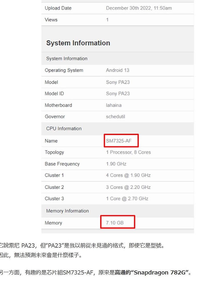The height and width of the screenshot is (281, 205).
Task: Click the bold Snapdragon 782G text
Action: (159, 272)
